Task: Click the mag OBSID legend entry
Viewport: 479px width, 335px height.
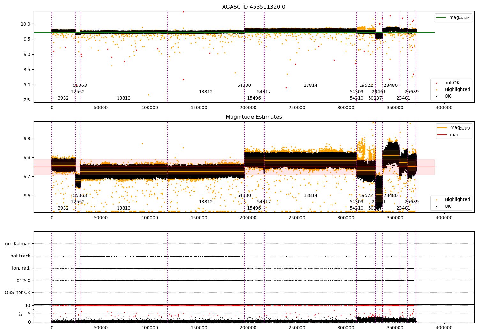Action: click(454, 128)
